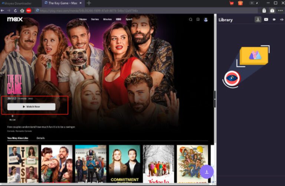Open a new tab with plus

(x=89, y=3)
